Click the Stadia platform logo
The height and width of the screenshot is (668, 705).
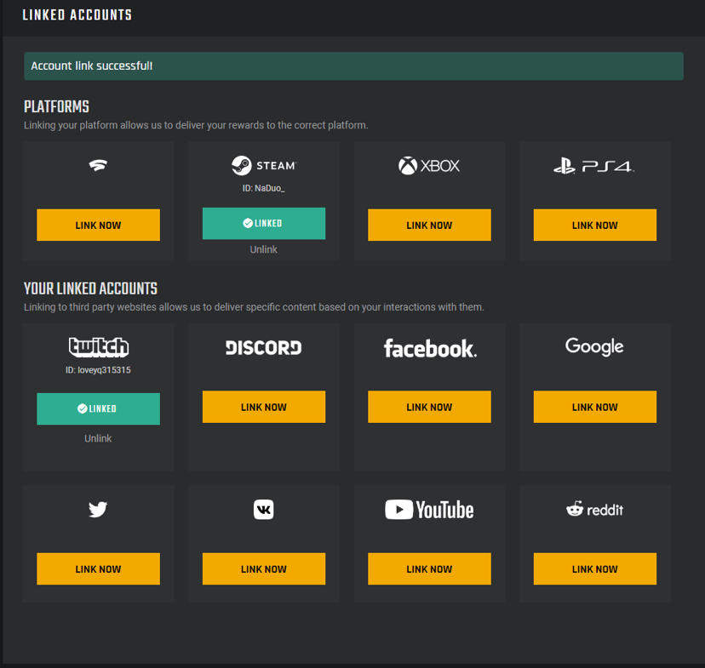tap(98, 165)
